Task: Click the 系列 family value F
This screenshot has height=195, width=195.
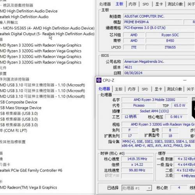Action: 130,130
